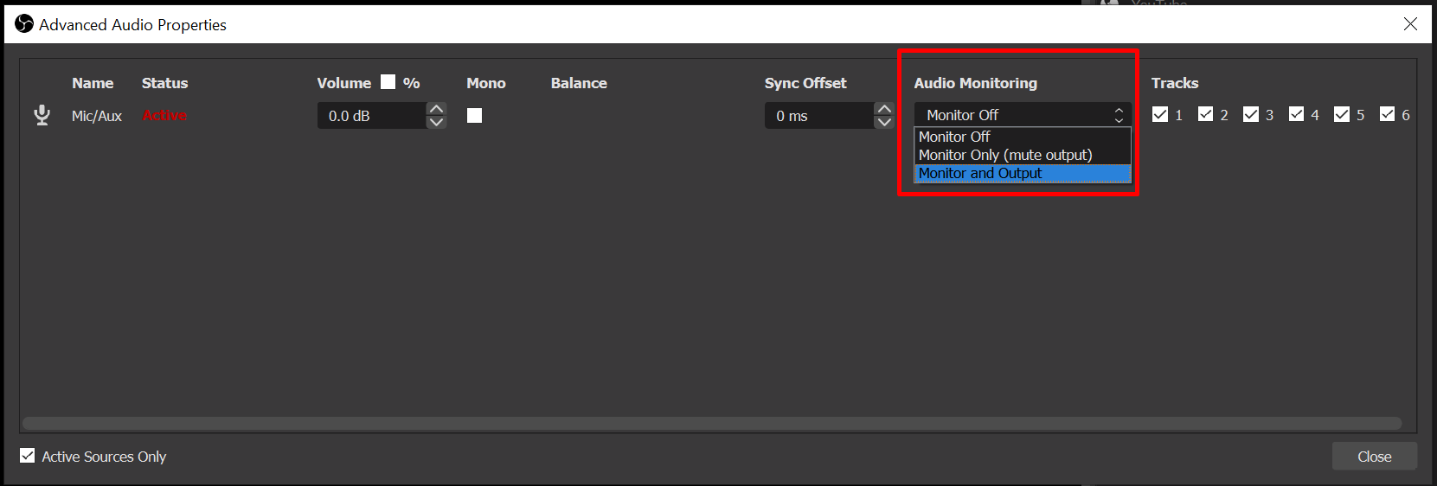Open the Audio Monitoring dropdown

(1023, 115)
